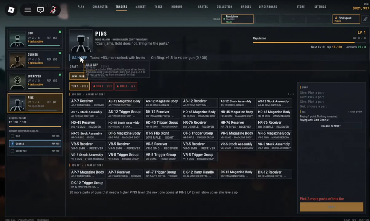Pick the HD-45 Stock Assembly part
The width and height of the screenshot is (370, 221).
[125, 124]
